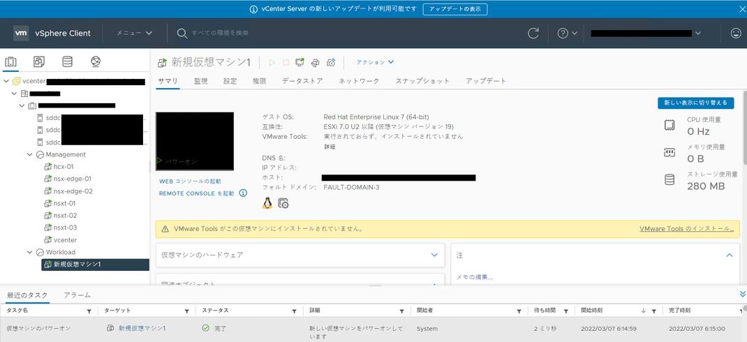747x342 pixels.
Task: Expand the 仮想マシンのハードウェア panel
Action: click(434, 255)
